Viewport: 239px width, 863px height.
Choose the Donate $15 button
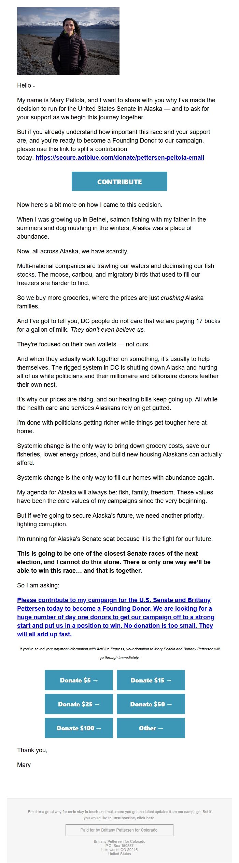151,680
